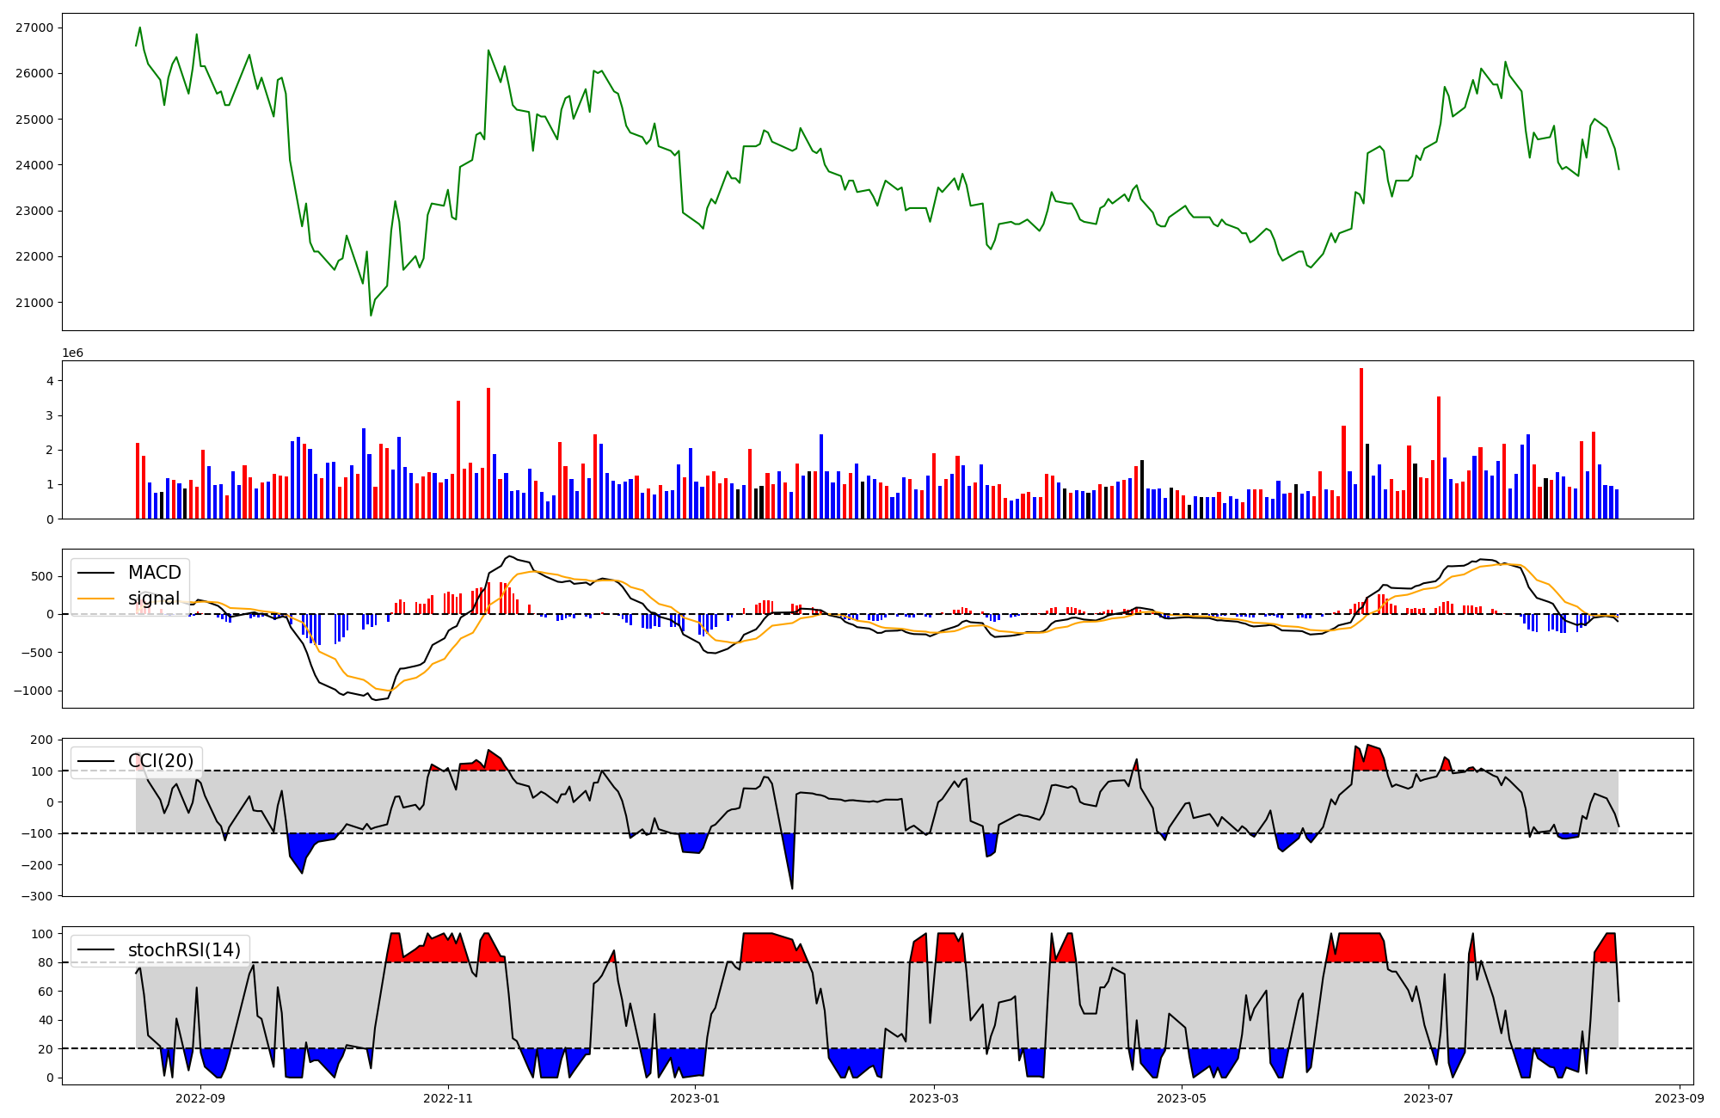
Task: Click the -300 CCI axis label
Action: (38, 896)
